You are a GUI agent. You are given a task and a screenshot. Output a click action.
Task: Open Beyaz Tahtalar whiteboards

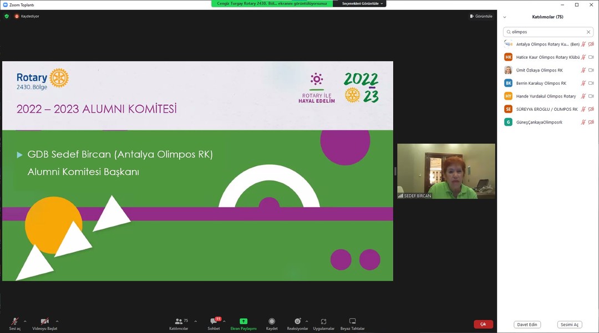(x=352, y=321)
